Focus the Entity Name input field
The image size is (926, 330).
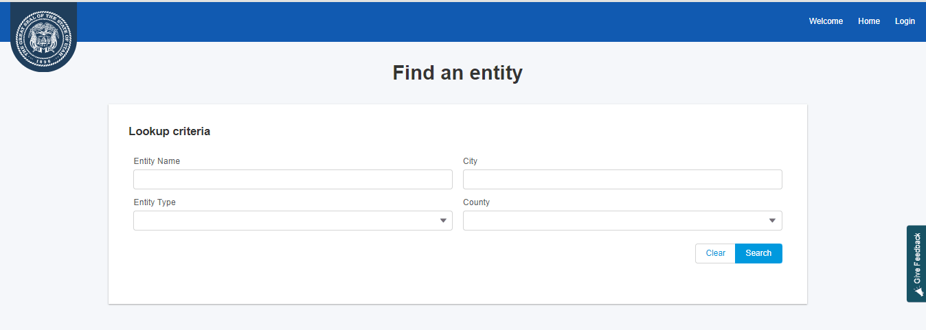coord(293,180)
